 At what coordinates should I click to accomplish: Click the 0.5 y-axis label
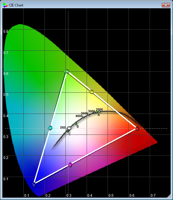point(6,95)
